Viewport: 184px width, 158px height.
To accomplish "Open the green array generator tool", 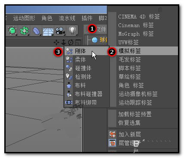I will (x=24, y=31).
